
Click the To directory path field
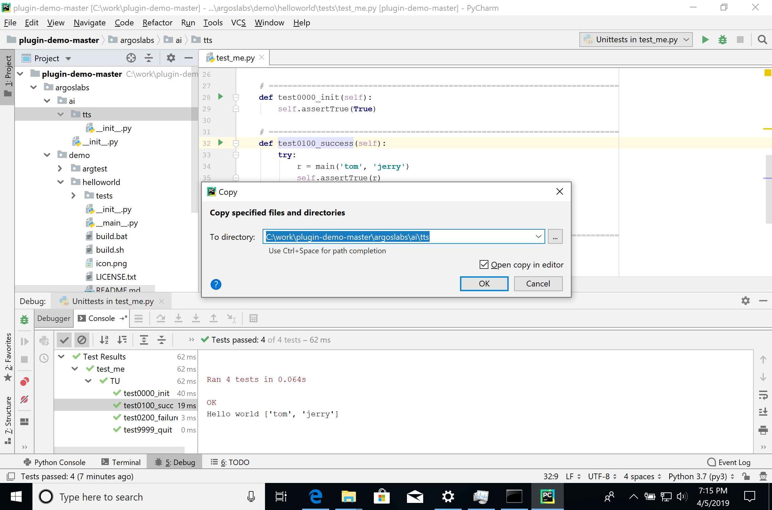(404, 236)
